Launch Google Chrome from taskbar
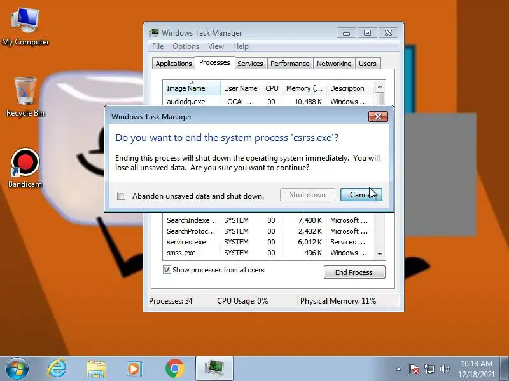This screenshot has width=509, height=381. pyautogui.click(x=174, y=369)
